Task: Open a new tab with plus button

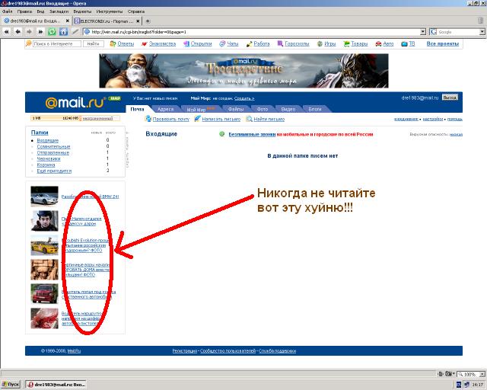Action: click(x=148, y=21)
